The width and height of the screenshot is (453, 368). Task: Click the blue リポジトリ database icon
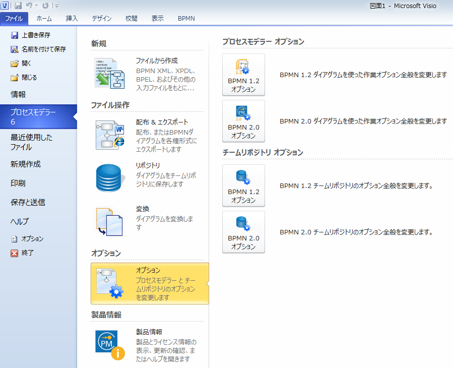coord(109,178)
